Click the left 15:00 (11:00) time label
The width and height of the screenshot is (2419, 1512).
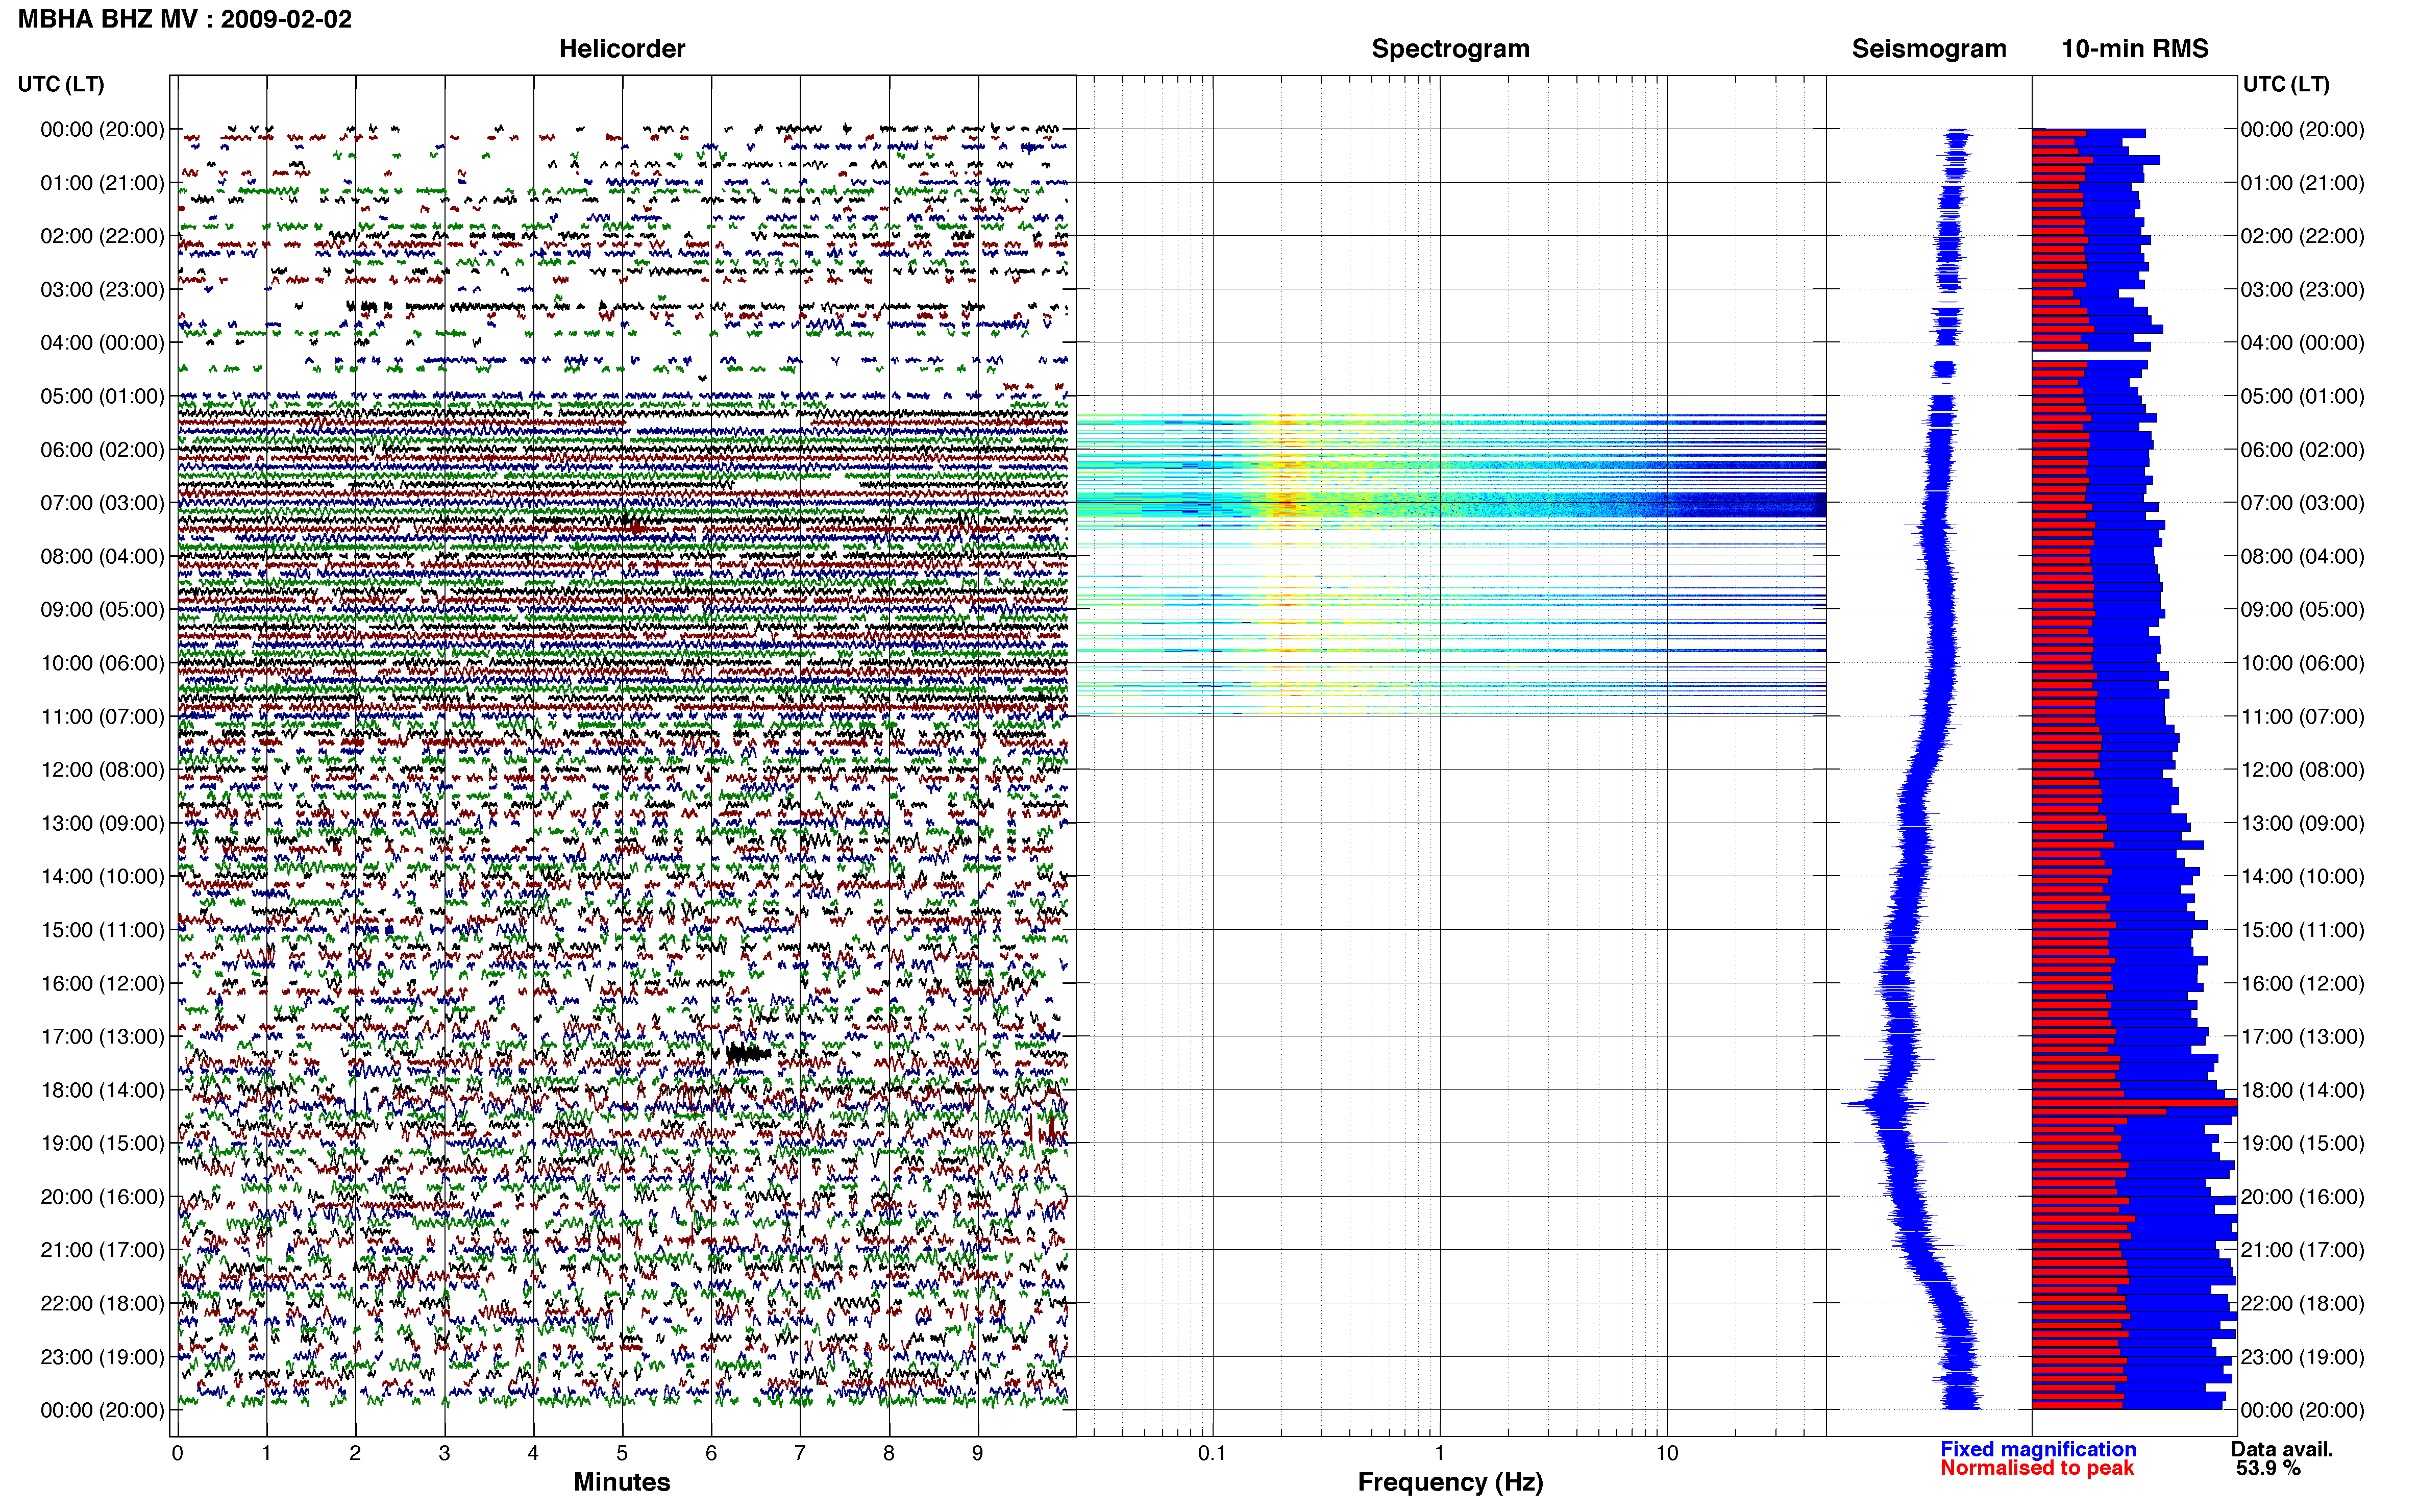click(102, 930)
